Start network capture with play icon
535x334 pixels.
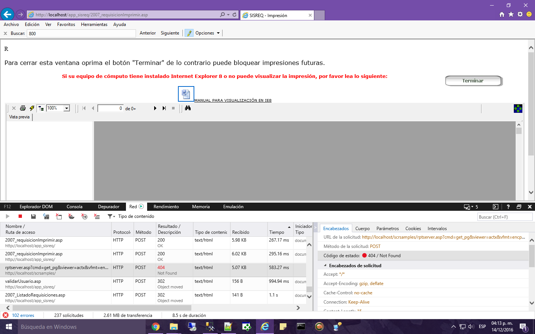tap(7, 216)
